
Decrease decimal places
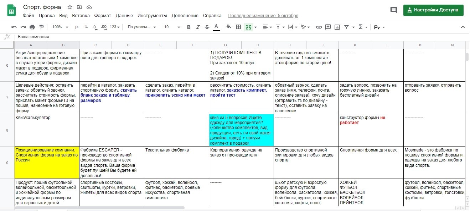coord(94,27)
